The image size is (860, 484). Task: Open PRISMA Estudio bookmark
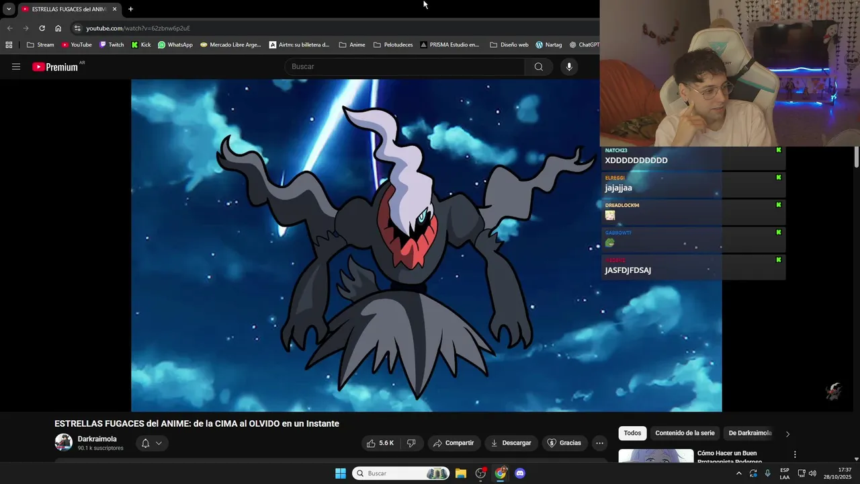(450, 45)
